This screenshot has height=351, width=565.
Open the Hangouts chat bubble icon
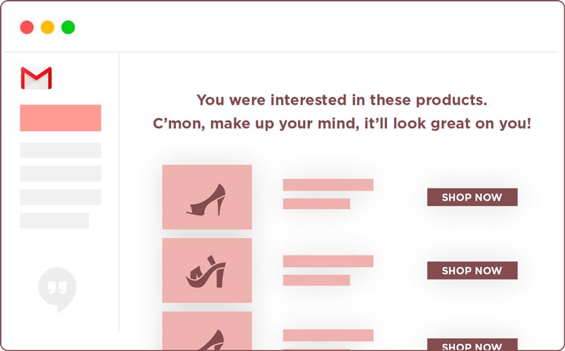point(57,290)
